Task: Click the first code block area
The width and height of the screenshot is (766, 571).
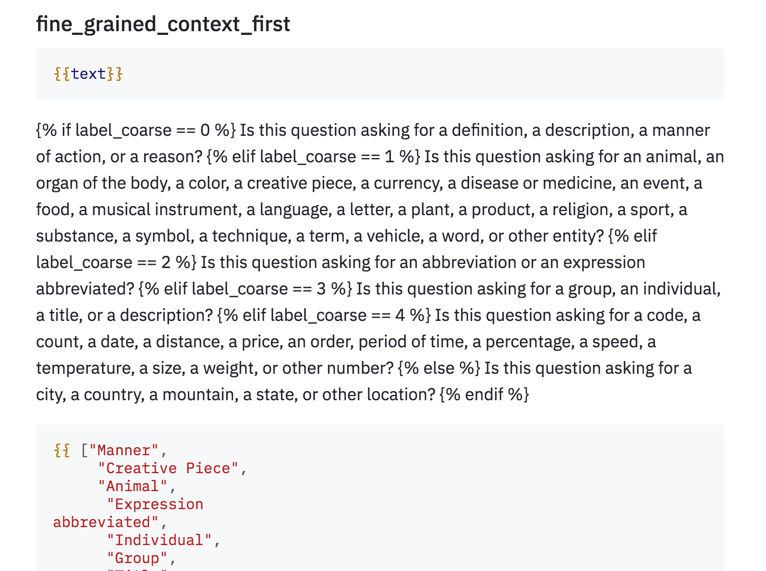Action: pyautogui.click(x=380, y=74)
